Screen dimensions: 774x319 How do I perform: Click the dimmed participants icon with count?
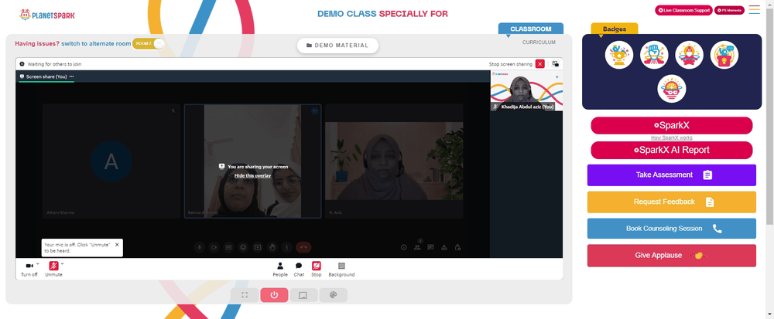(418, 246)
